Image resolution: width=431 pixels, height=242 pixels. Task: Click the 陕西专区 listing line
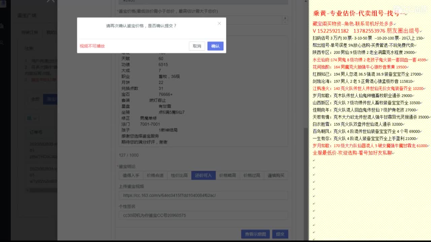click(x=365, y=52)
